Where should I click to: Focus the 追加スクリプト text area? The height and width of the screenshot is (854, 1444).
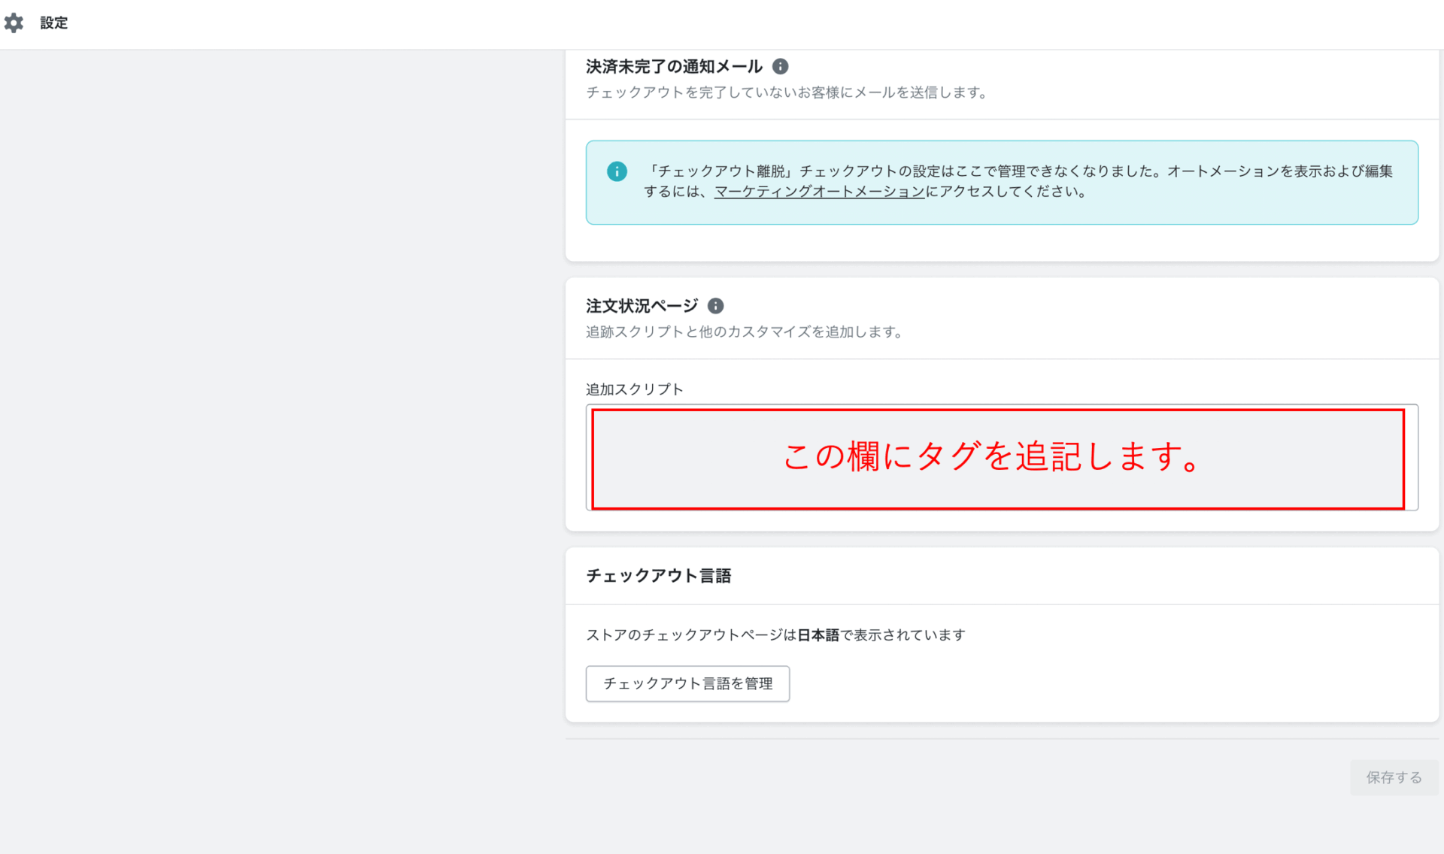point(1002,458)
